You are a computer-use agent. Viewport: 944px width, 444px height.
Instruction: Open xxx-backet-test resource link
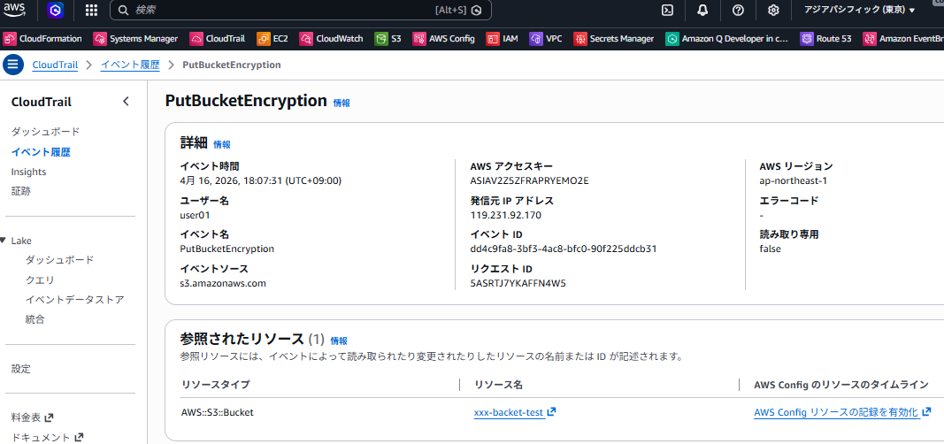[515, 413]
